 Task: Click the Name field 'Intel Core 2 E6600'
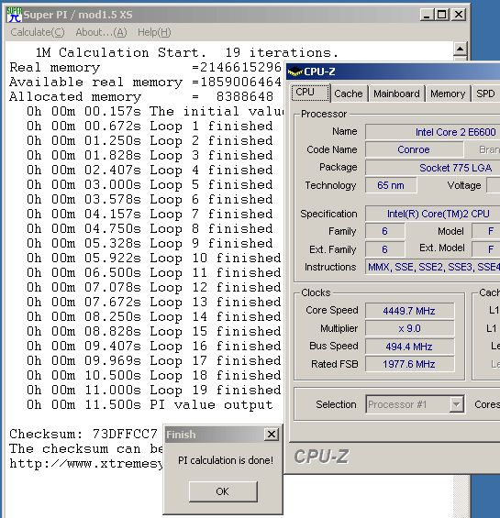[432, 132]
